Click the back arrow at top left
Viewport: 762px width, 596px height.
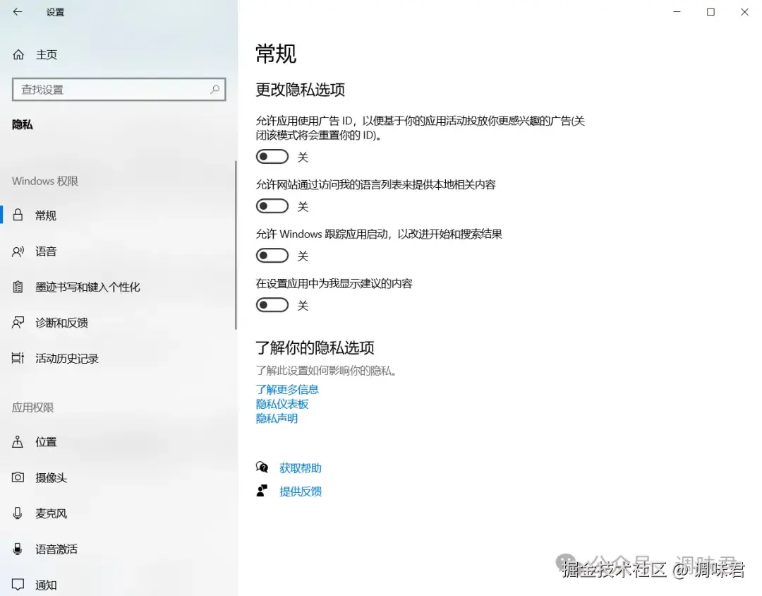(16, 12)
